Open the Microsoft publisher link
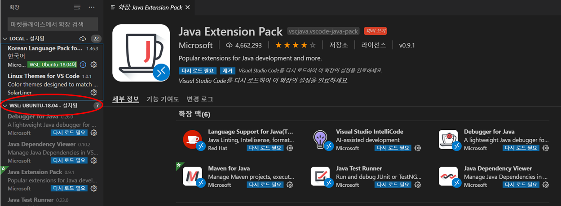This screenshot has height=206, width=561. tap(195, 45)
